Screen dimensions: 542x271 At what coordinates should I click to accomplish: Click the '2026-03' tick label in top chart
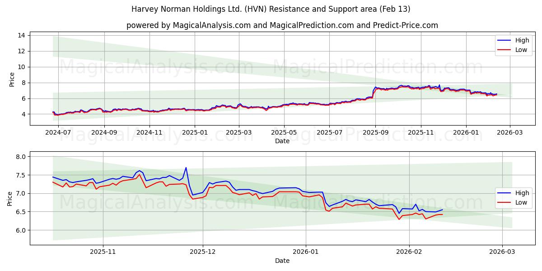coord(510,132)
